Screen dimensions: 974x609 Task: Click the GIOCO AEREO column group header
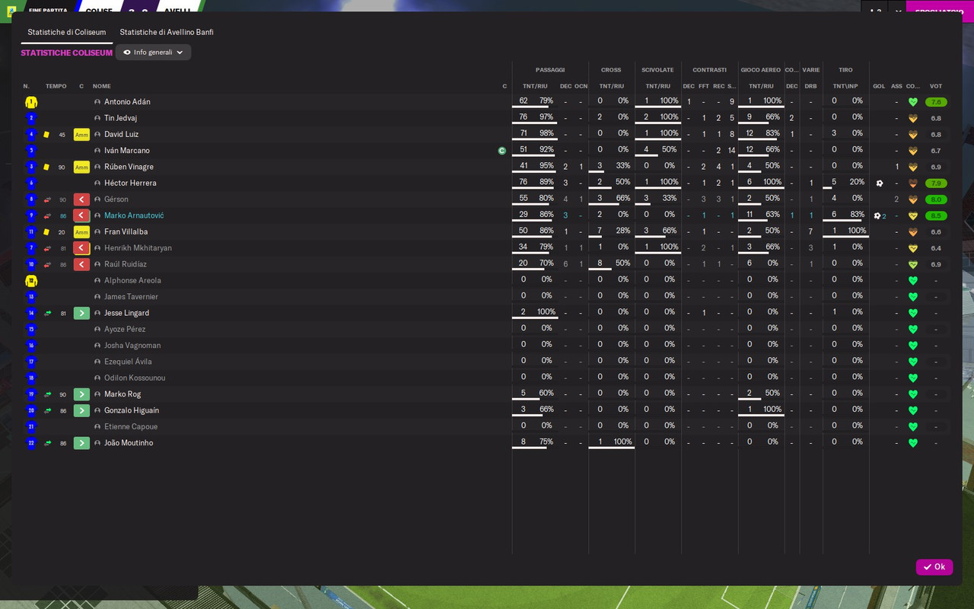761,70
